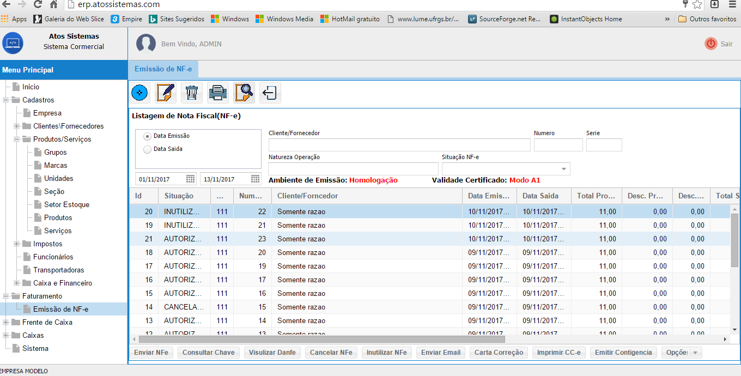741x376 pixels.
Task: Open Sistema in the menu tree
Action: (x=35, y=349)
